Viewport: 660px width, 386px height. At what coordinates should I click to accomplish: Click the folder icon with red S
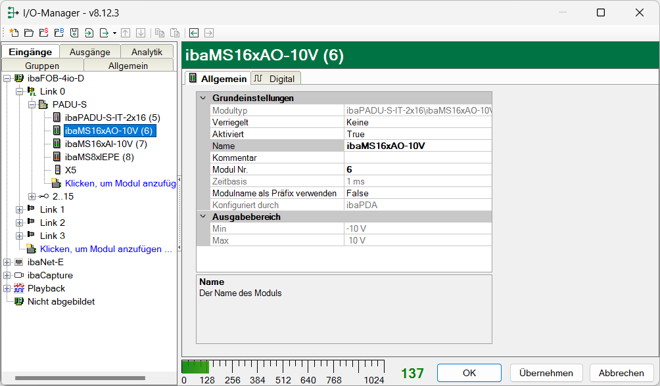(43, 33)
